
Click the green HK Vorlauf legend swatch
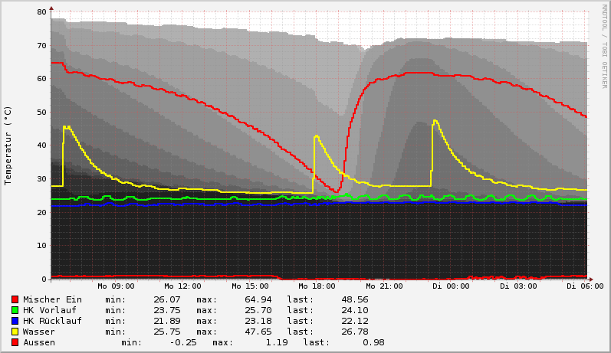coord(15,310)
